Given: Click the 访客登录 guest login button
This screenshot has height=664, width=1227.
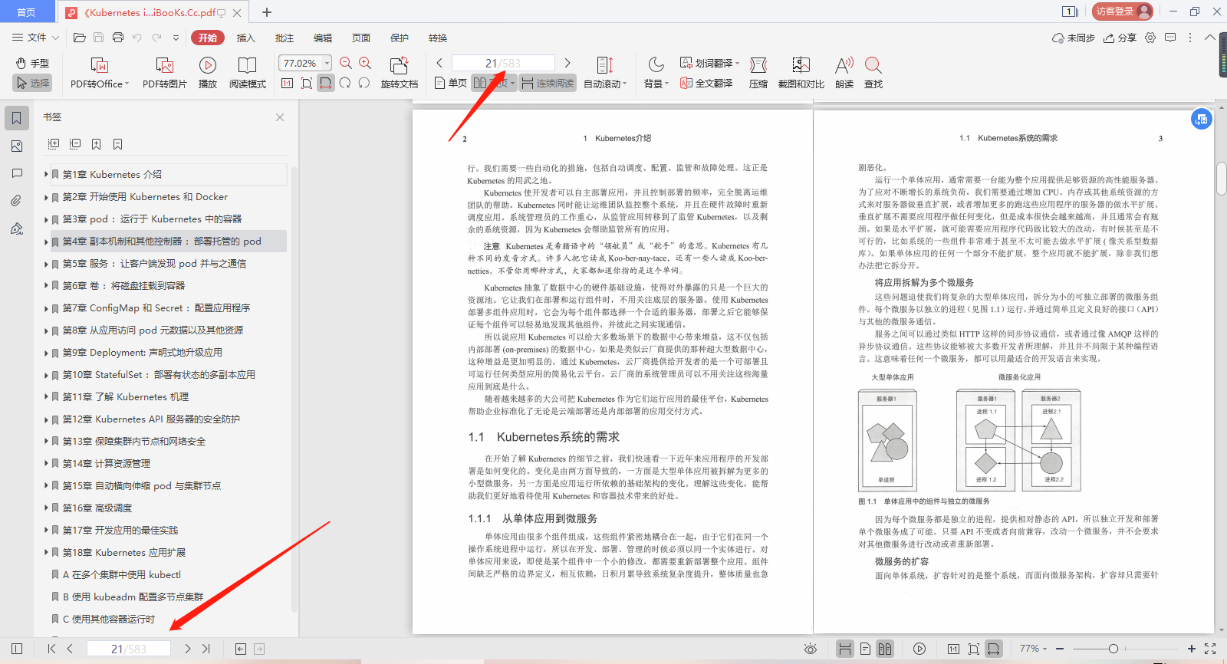Looking at the screenshot, I should tap(1123, 12).
